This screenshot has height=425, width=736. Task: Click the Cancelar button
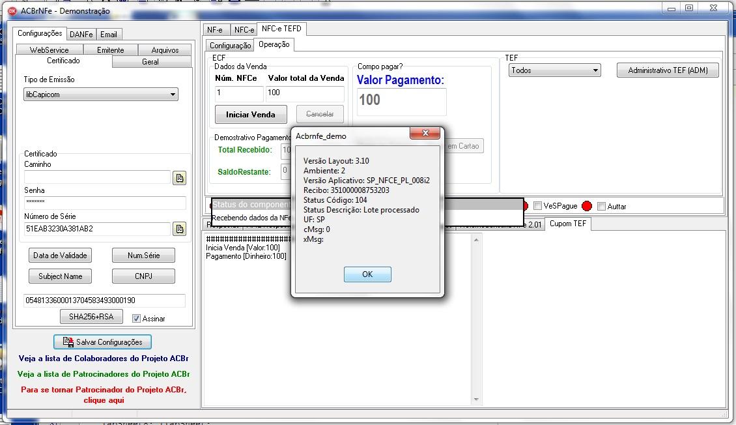(x=320, y=114)
